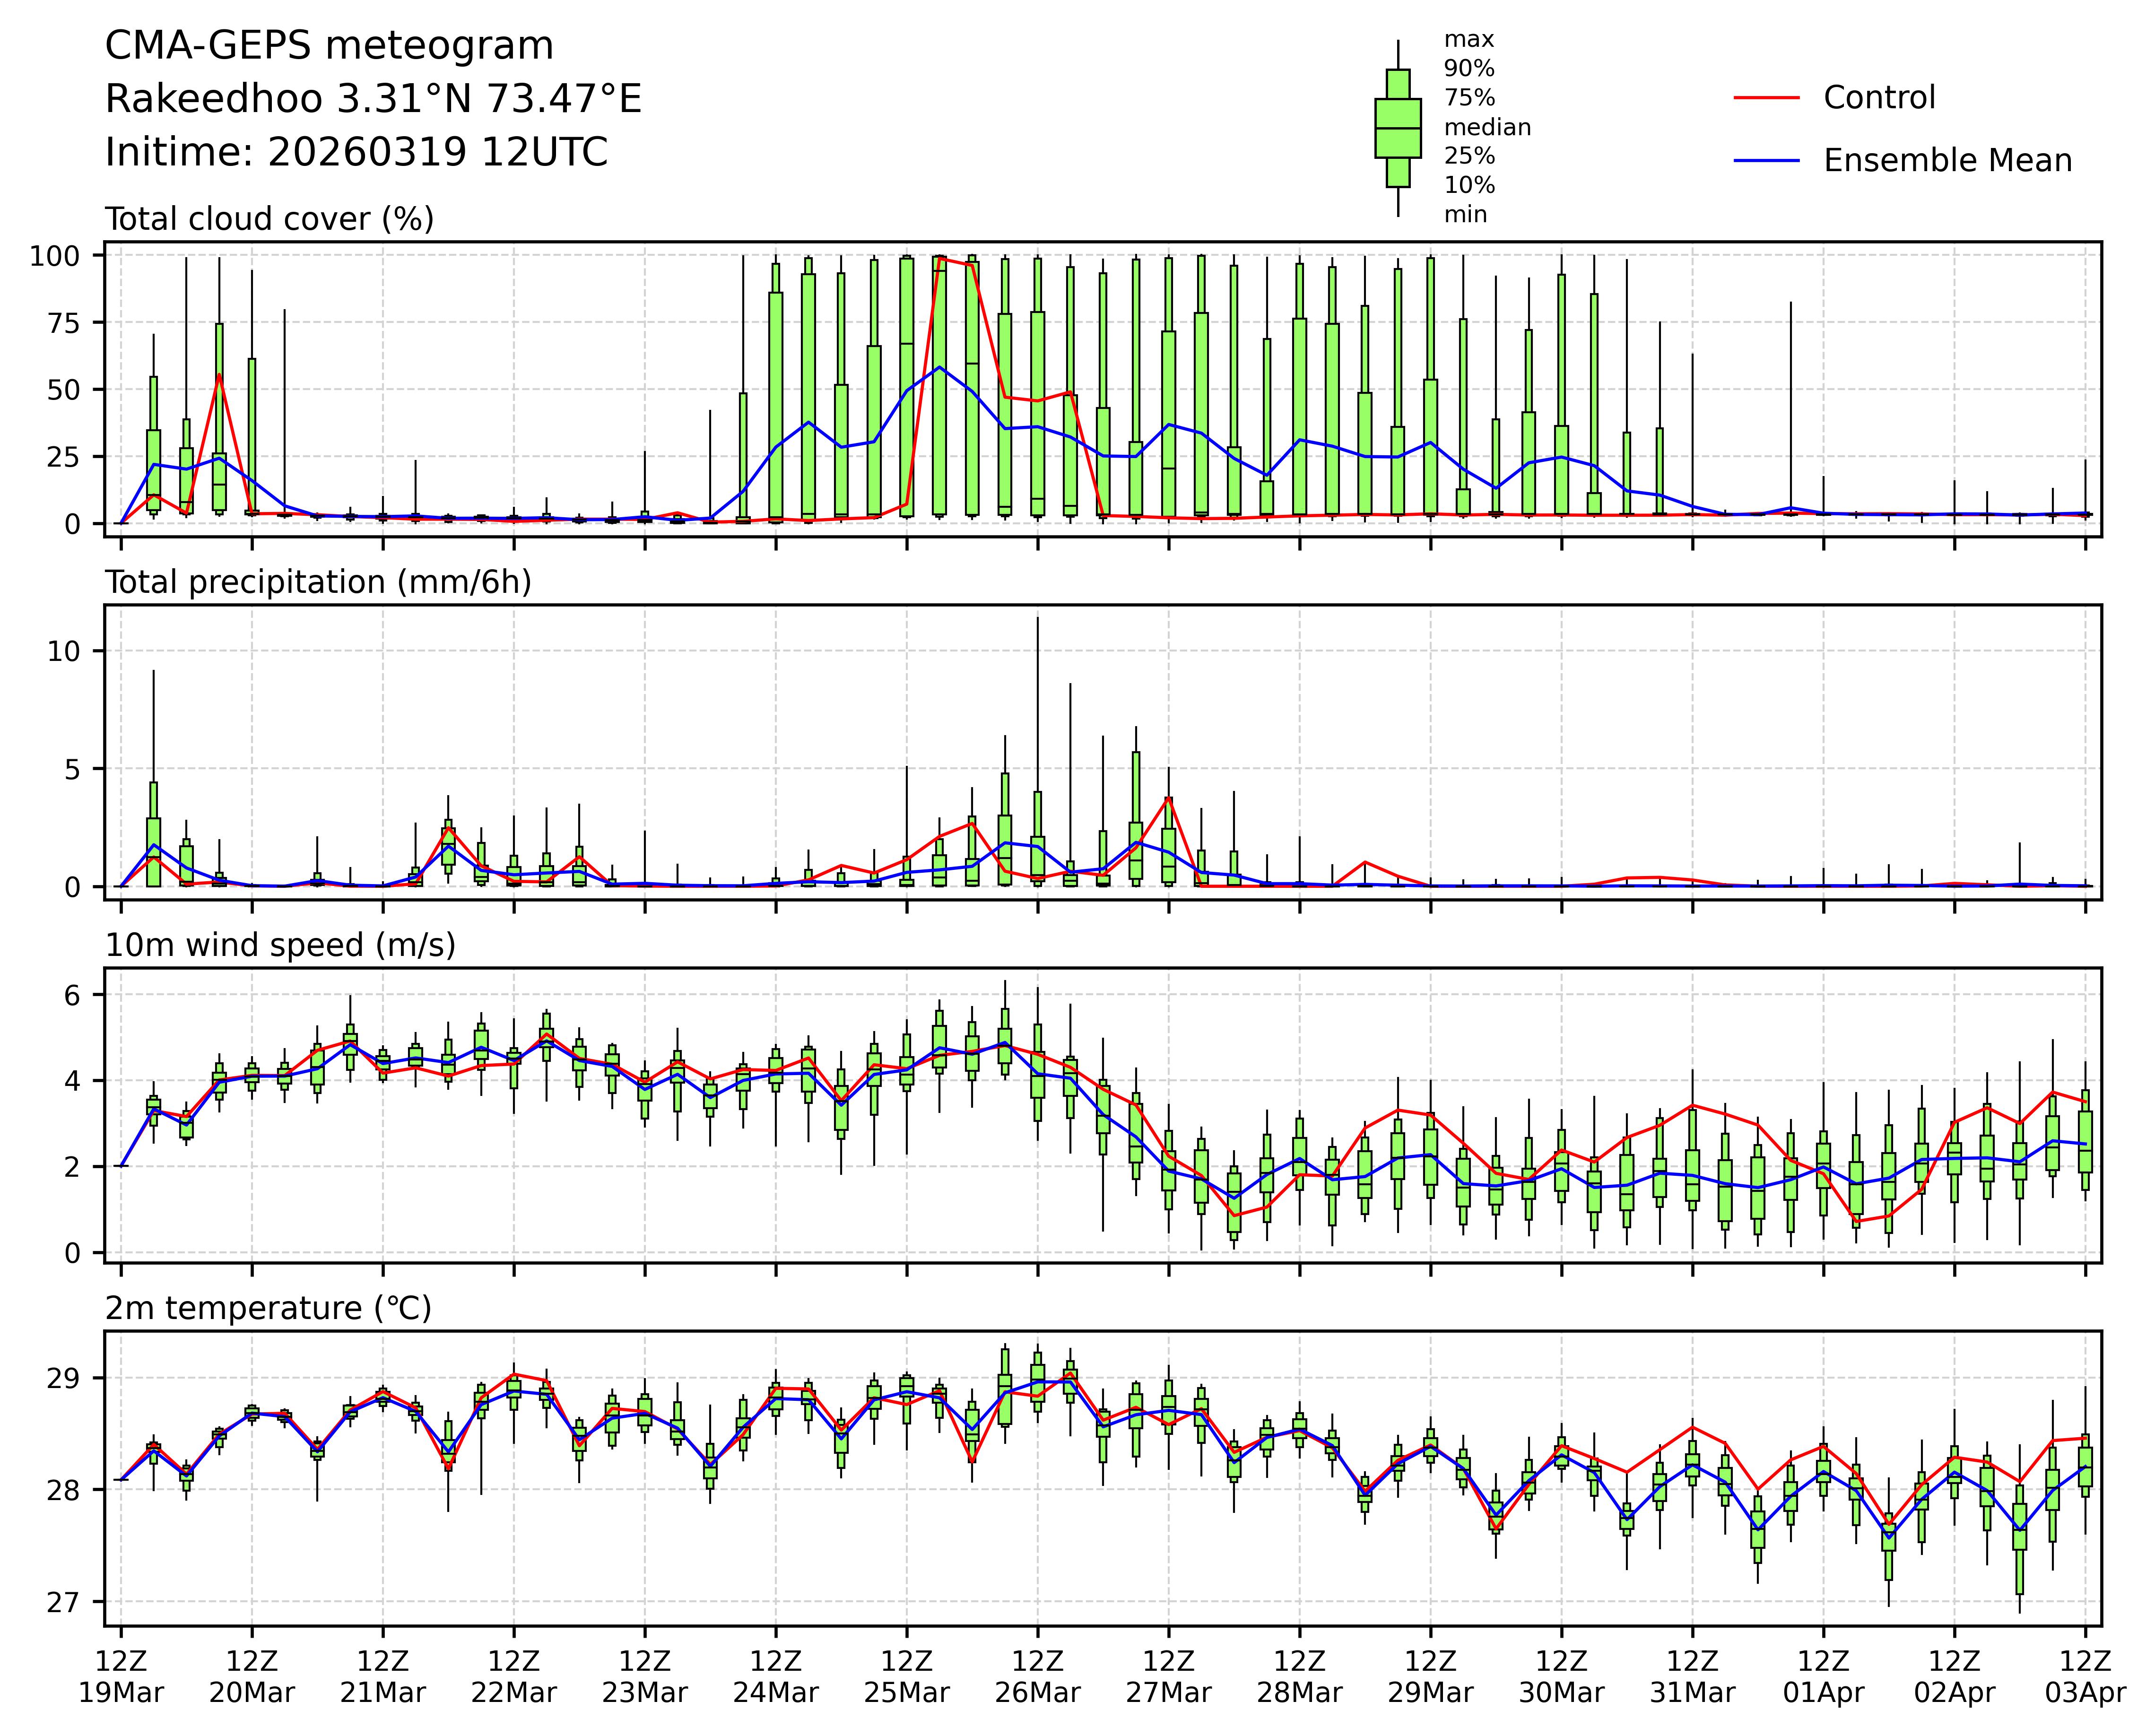Click the '10' tick on precipitation axis

[63, 651]
